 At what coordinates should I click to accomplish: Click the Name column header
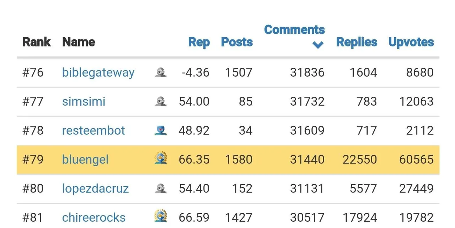[79, 42]
